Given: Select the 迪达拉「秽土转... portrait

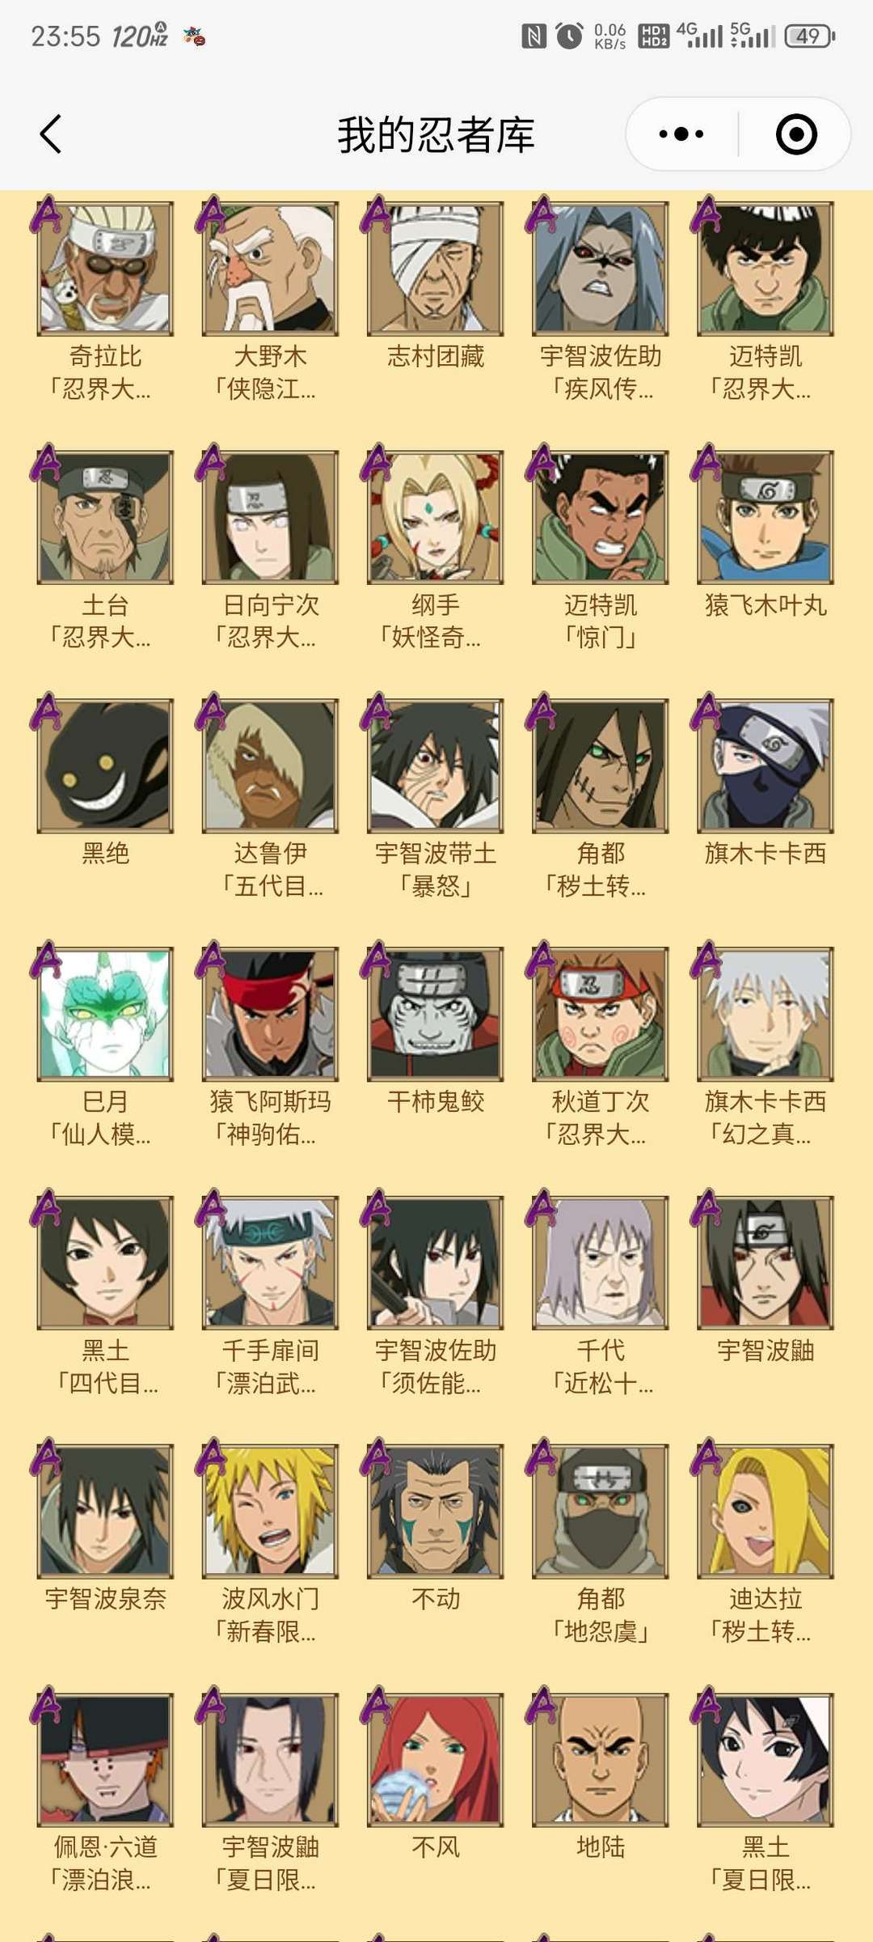Looking at the screenshot, I should point(765,1511).
